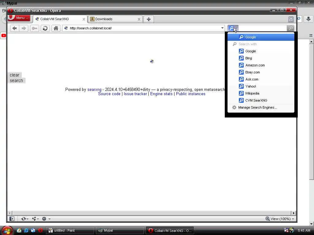Switch to CollabVM SearXNG Opera taskbar button
Screen dimensions: 314x235
pos(170,231)
